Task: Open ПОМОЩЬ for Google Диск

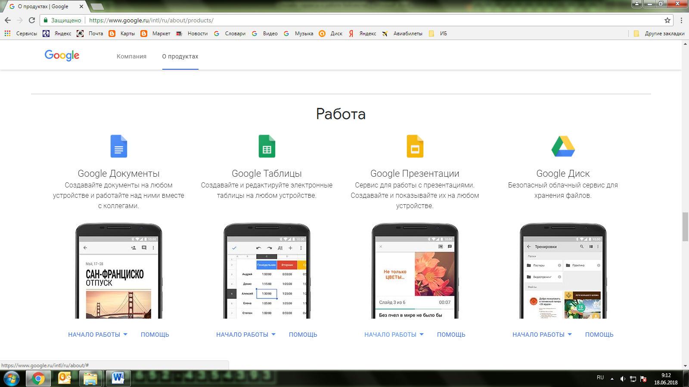Action: [599, 335]
